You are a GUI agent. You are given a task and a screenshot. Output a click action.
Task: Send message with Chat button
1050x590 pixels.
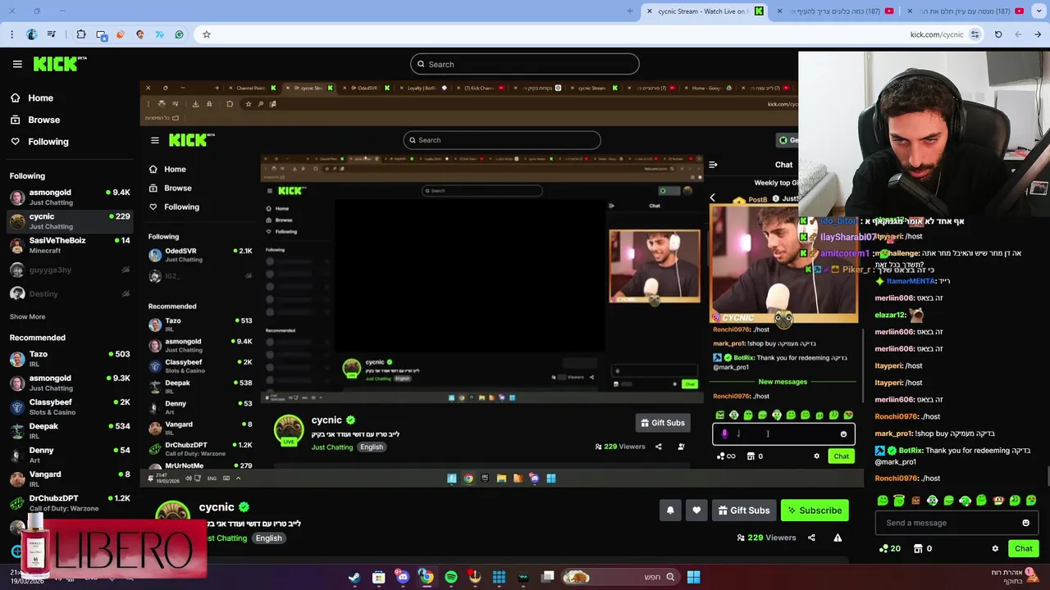click(1023, 548)
